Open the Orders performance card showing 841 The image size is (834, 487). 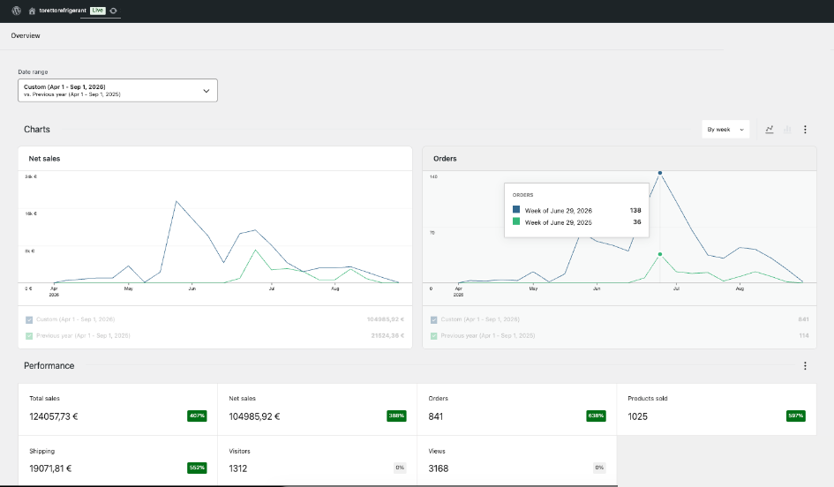(517, 409)
